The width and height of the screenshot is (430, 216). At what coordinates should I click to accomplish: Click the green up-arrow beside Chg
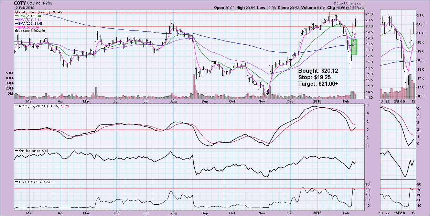(363, 8)
